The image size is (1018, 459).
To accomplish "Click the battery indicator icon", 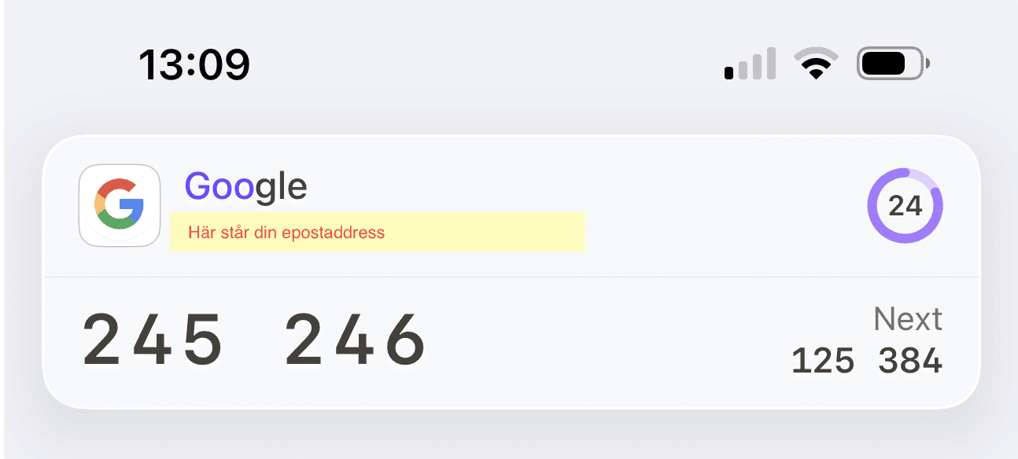I will (893, 64).
